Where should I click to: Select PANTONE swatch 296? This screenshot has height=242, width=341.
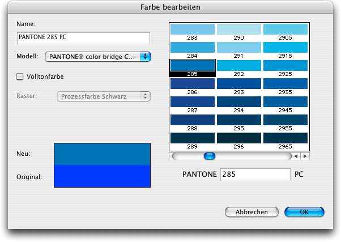239,138
